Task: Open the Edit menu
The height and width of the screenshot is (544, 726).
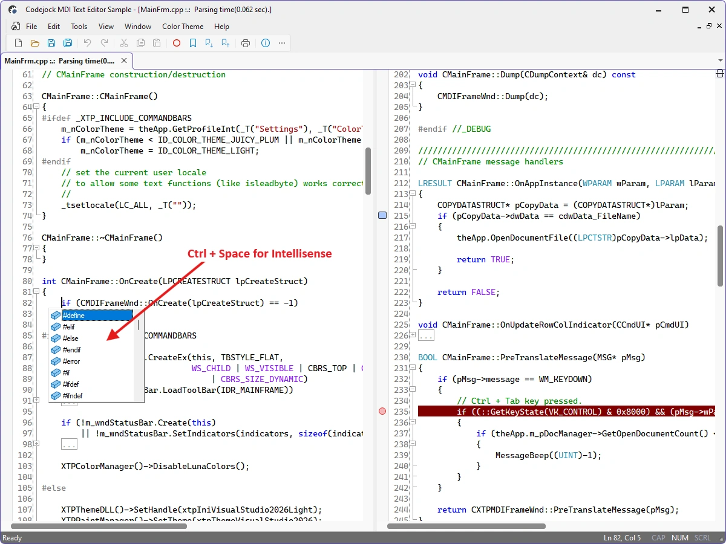Action: point(54,26)
